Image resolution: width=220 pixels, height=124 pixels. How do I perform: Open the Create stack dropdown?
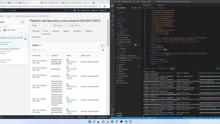click(75, 25)
